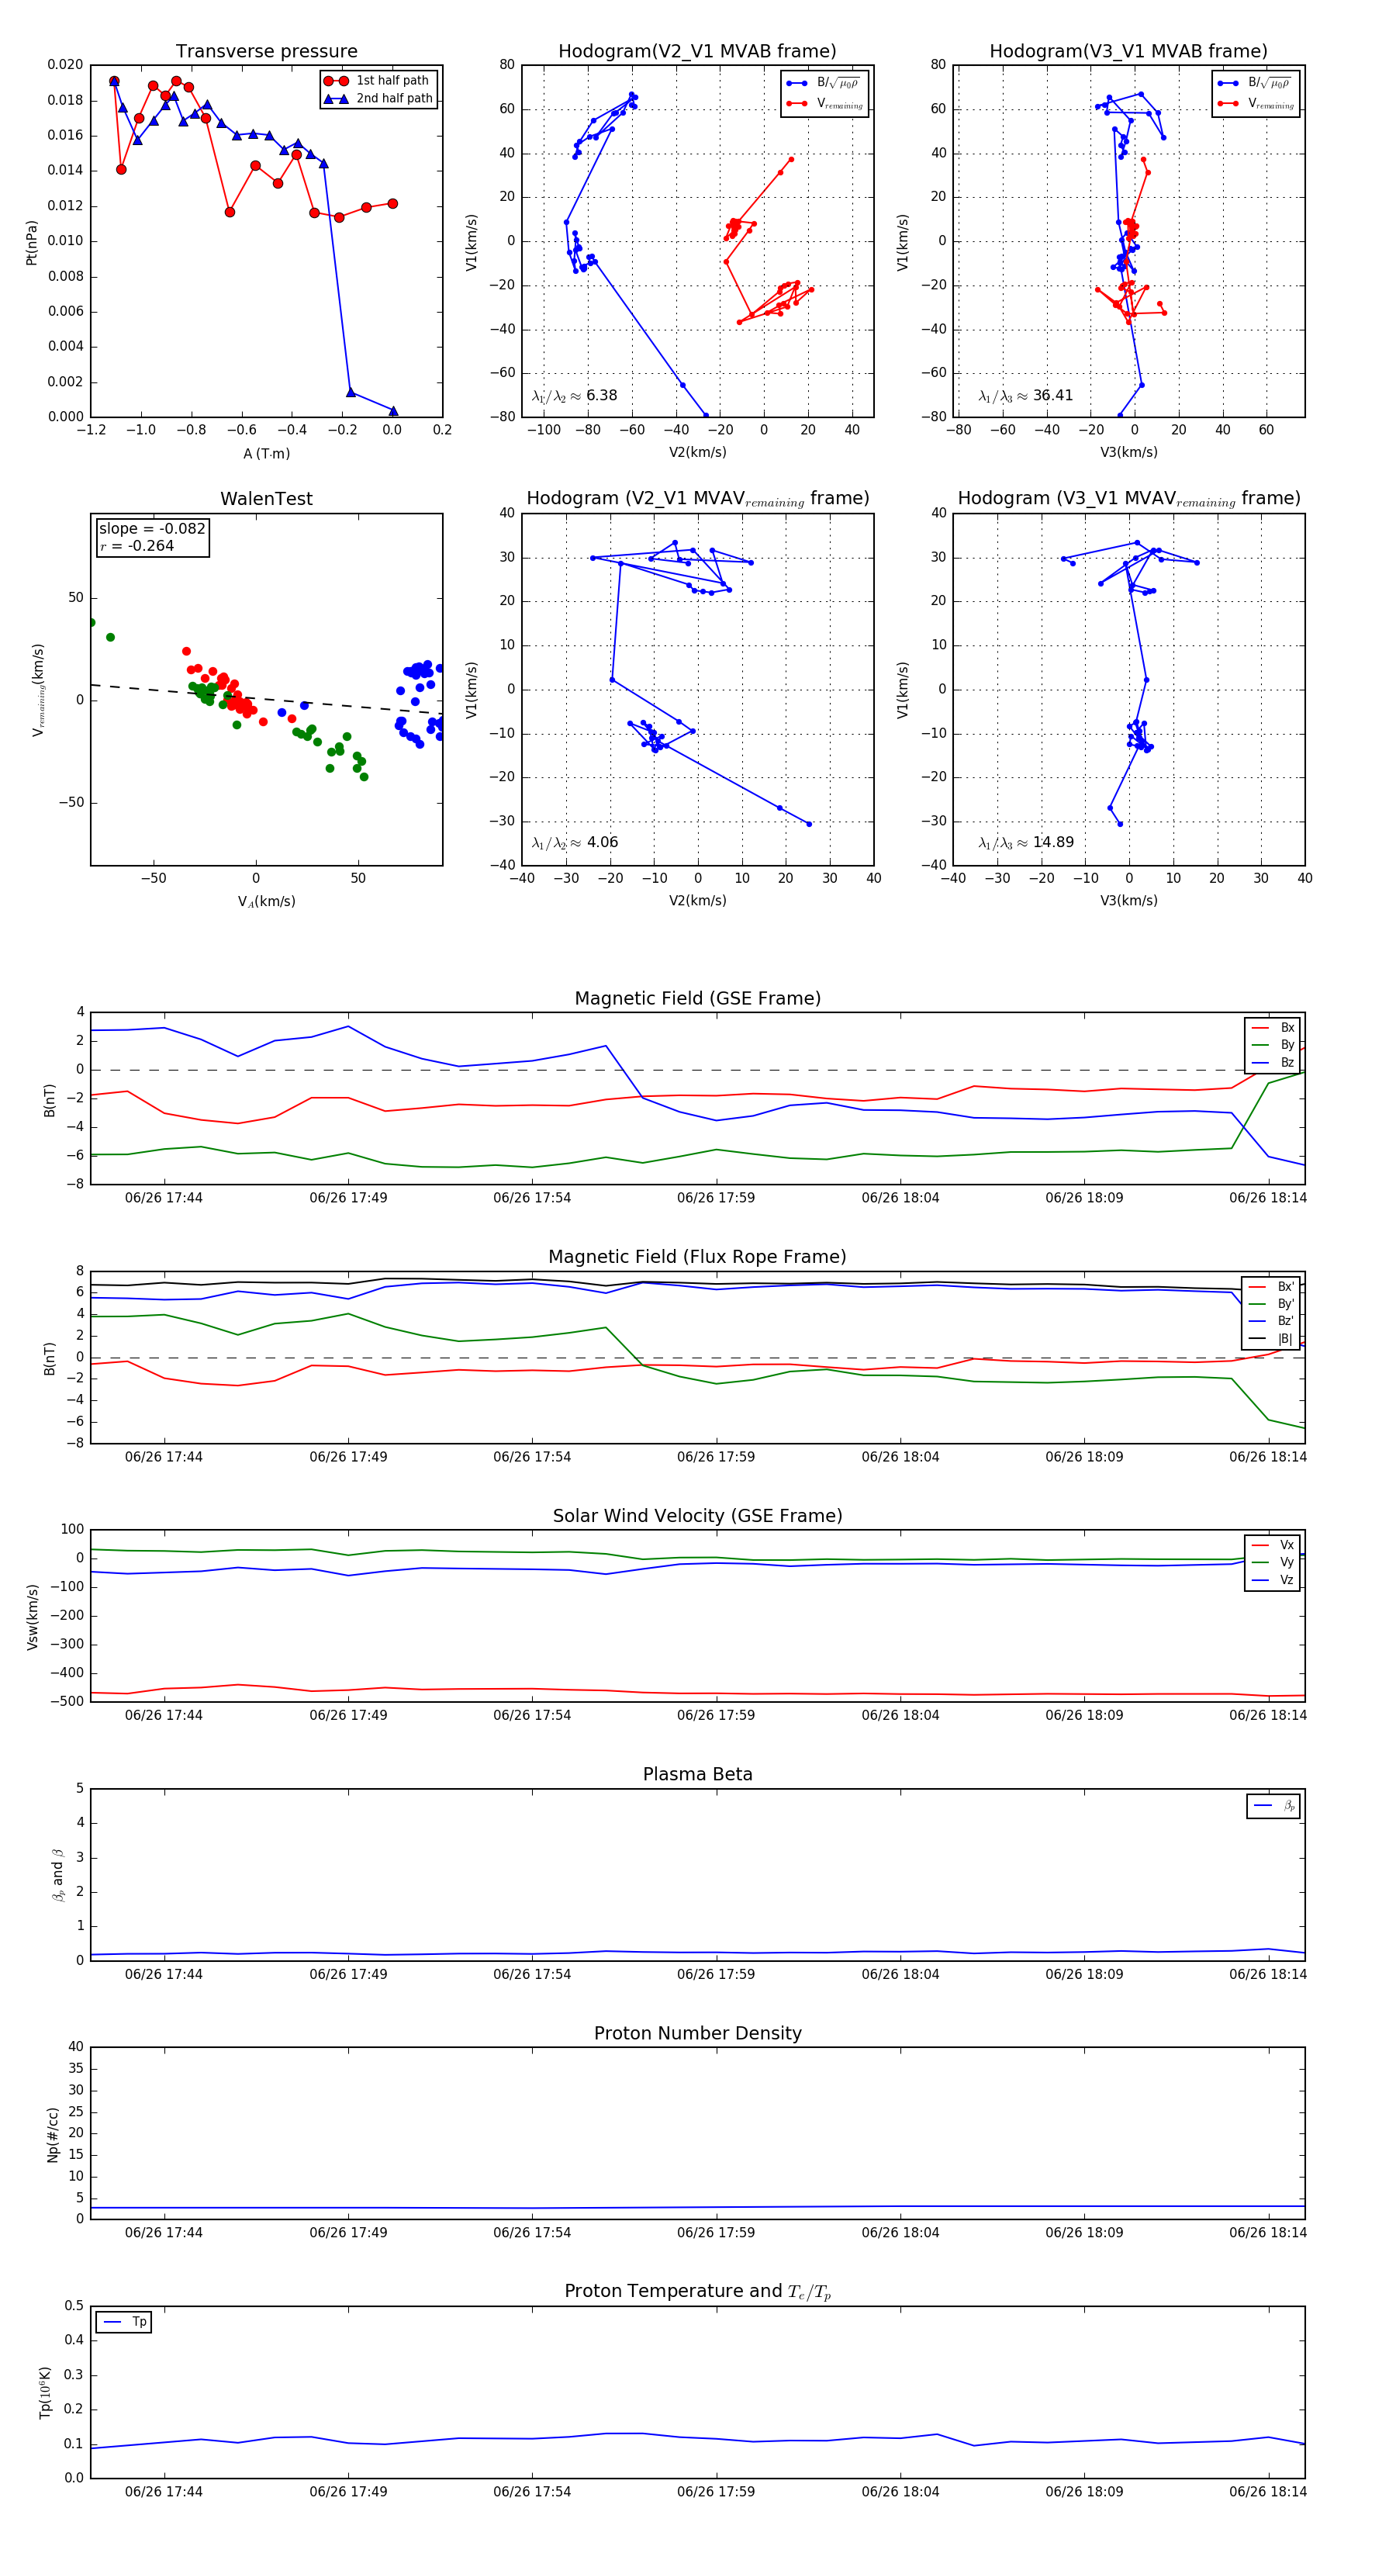Click the "Hodogram(V2_V1 MVAB frame)" title
The height and width of the screenshot is (2560, 1396).
[697, 52]
